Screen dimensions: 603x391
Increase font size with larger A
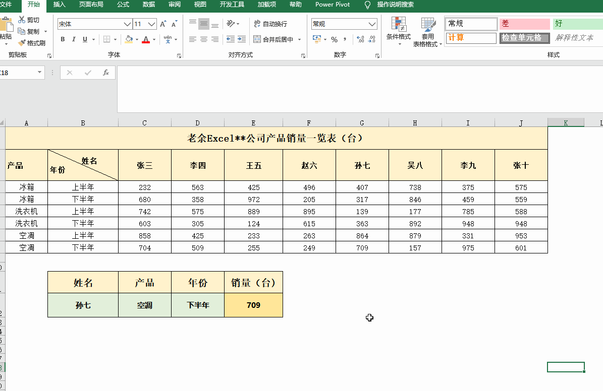click(x=163, y=24)
